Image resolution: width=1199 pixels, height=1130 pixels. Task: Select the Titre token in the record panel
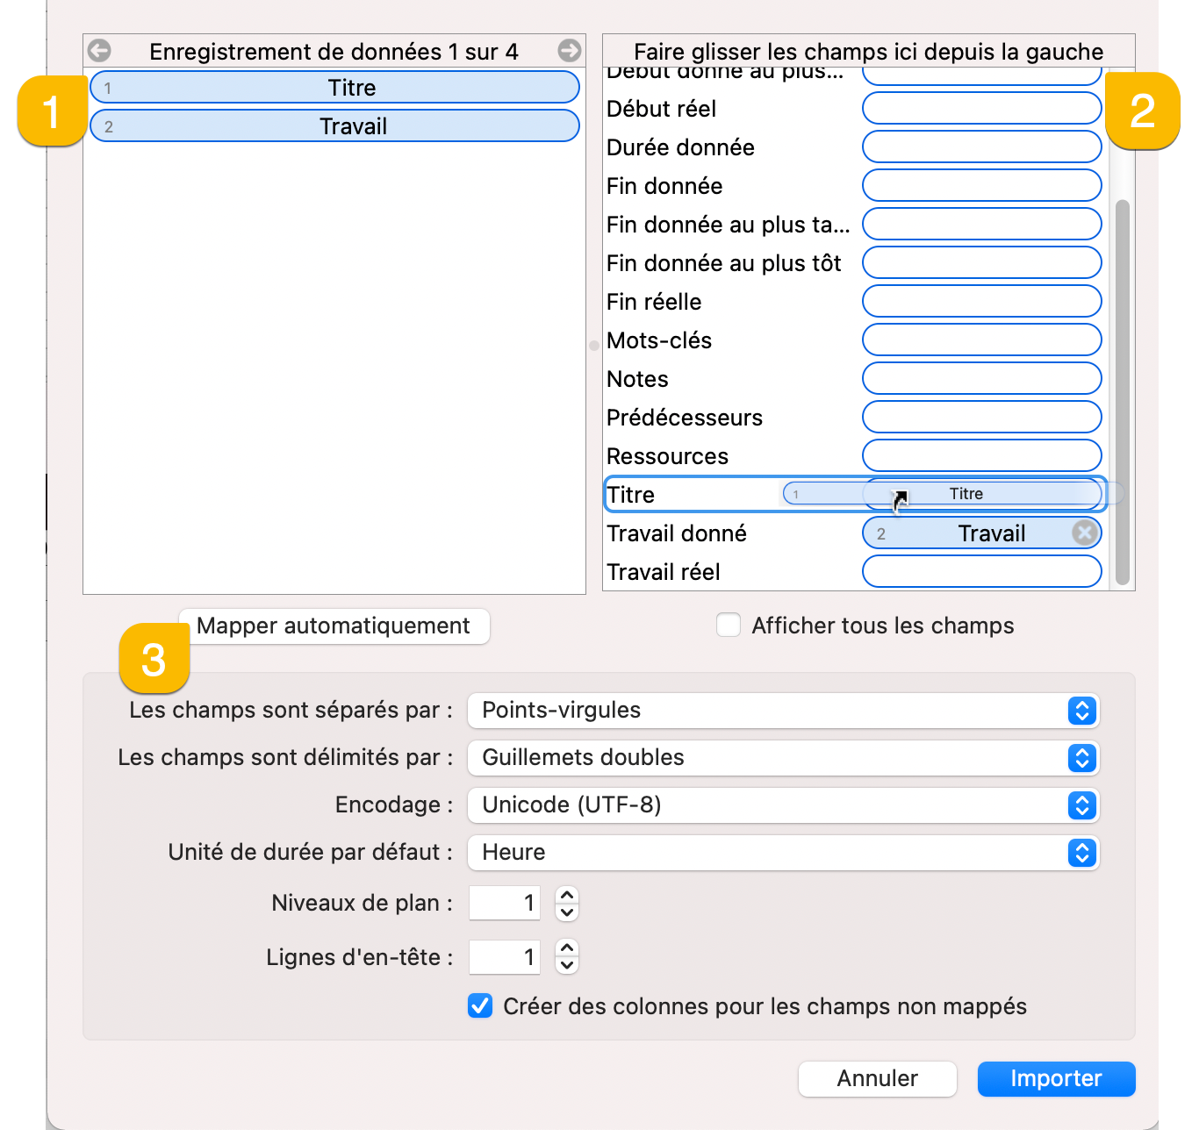[334, 87]
